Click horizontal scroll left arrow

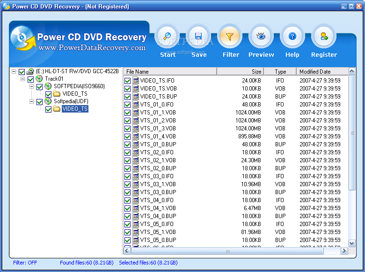point(127,251)
